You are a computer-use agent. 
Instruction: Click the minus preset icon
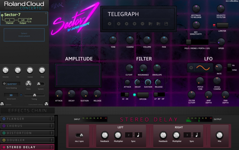click(142, 24)
